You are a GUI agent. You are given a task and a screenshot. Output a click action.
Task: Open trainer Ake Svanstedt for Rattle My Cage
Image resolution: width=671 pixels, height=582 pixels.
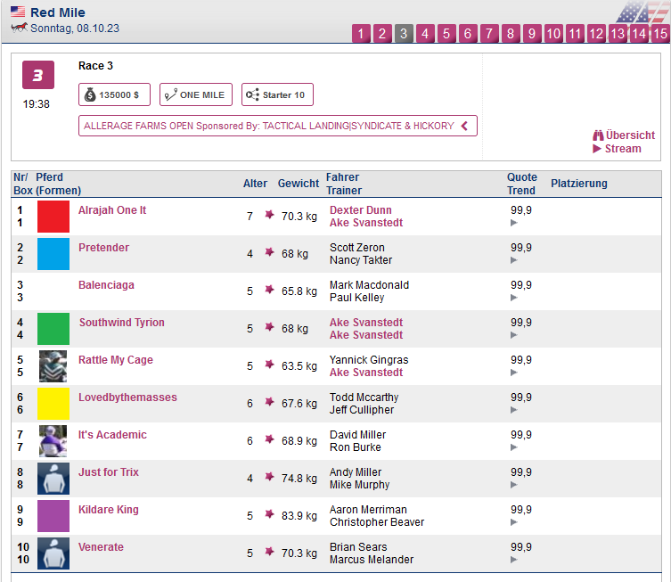point(366,373)
